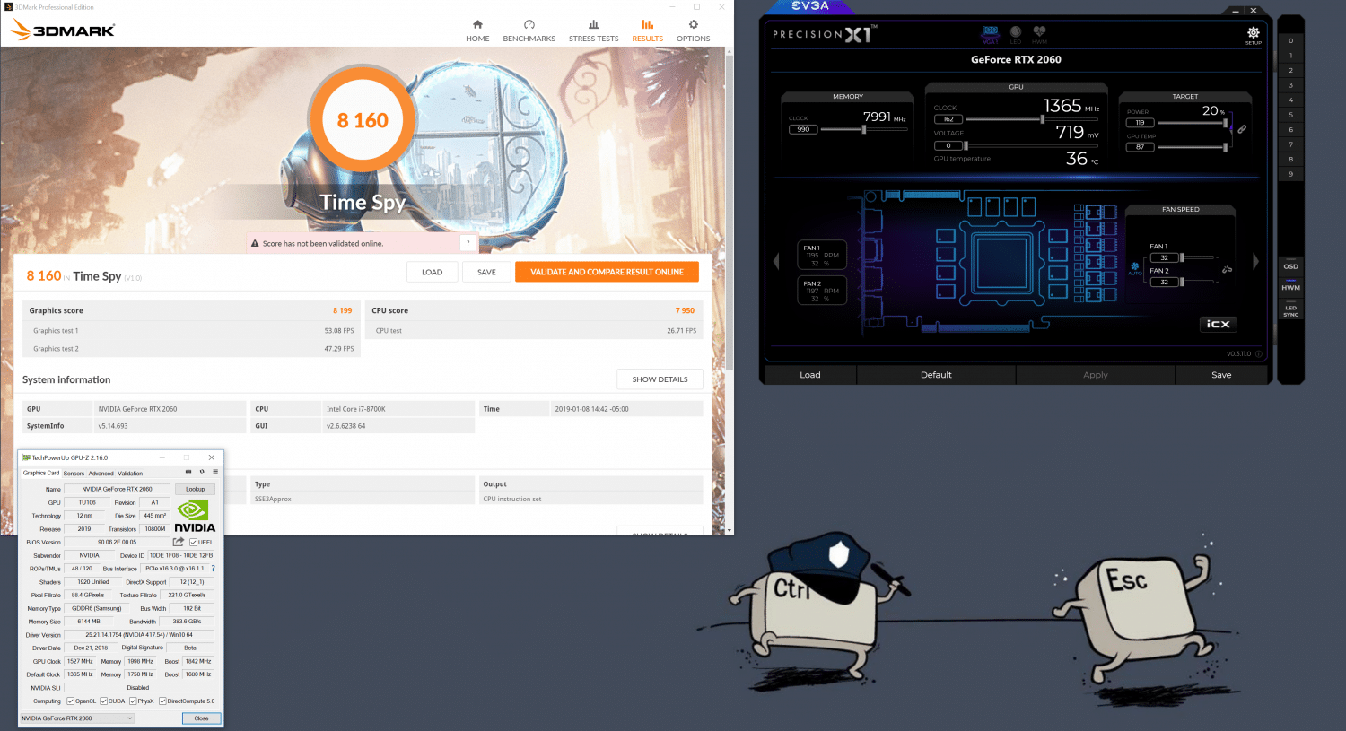The height and width of the screenshot is (731, 1346).
Task: Click VALIDATE AND COMPARE RESULT ONLINE
Action: tap(607, 272)
